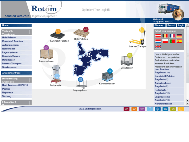The width and height of the screenshot is (189, 142).
Task: Select Pooling in the services menu
Action: coord(16,89)
